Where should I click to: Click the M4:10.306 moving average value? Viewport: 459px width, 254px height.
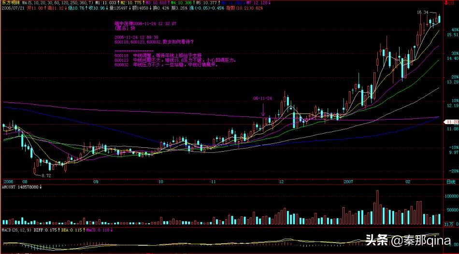[x=182, y=3]
